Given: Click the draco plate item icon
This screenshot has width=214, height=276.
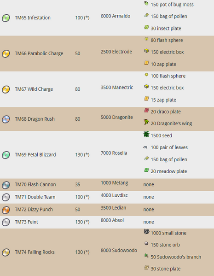Looking at the screenshot, I should [146, 111].
